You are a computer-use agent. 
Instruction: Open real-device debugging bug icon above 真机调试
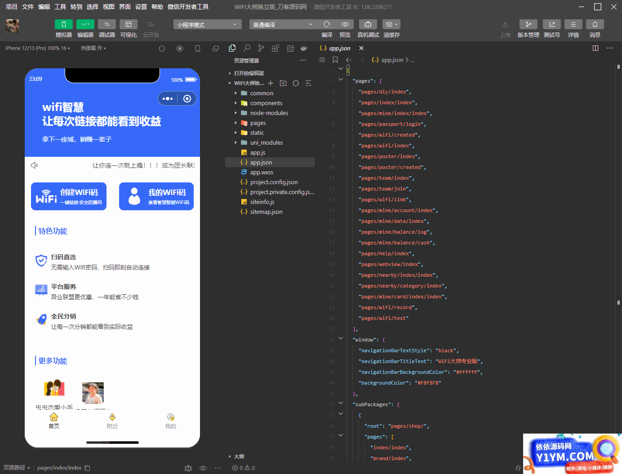pyautogui.click(x=368, y=24)
